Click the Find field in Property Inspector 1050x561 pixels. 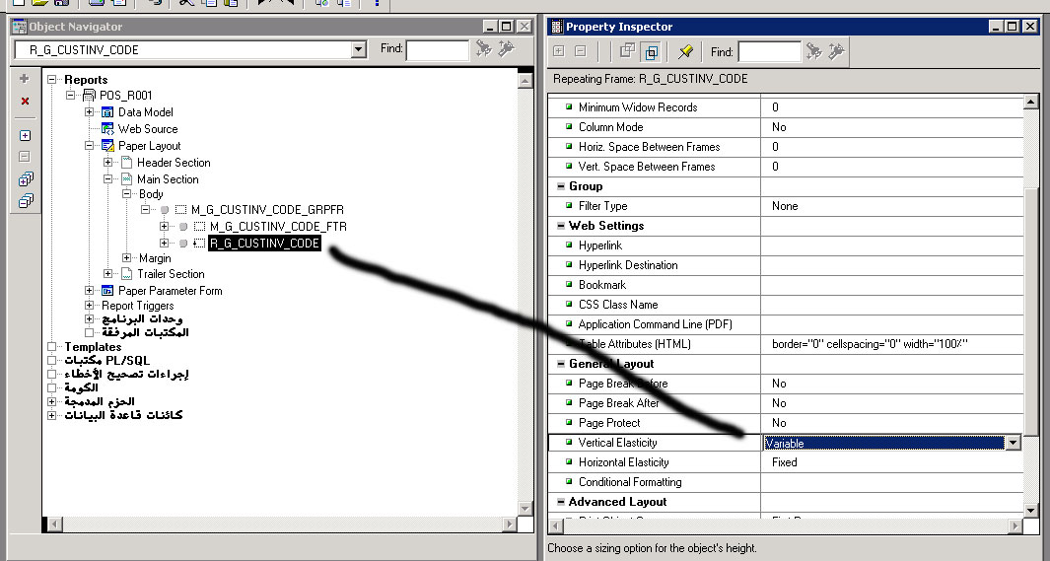click(769, 51)
